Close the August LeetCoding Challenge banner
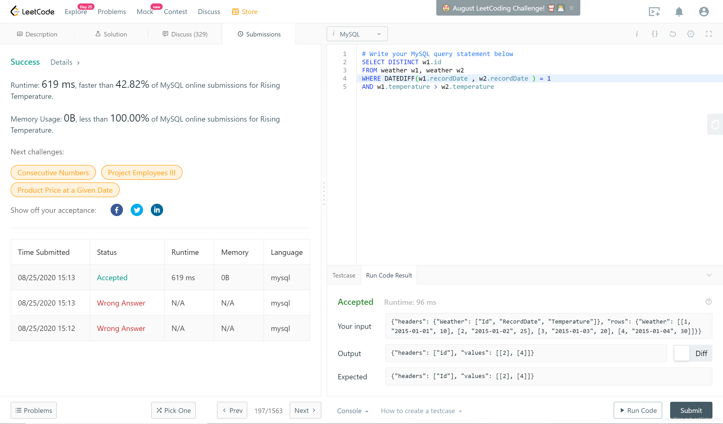Image resolution: width=723 pixels, height=424 pixels. click(x=572, y=8)
